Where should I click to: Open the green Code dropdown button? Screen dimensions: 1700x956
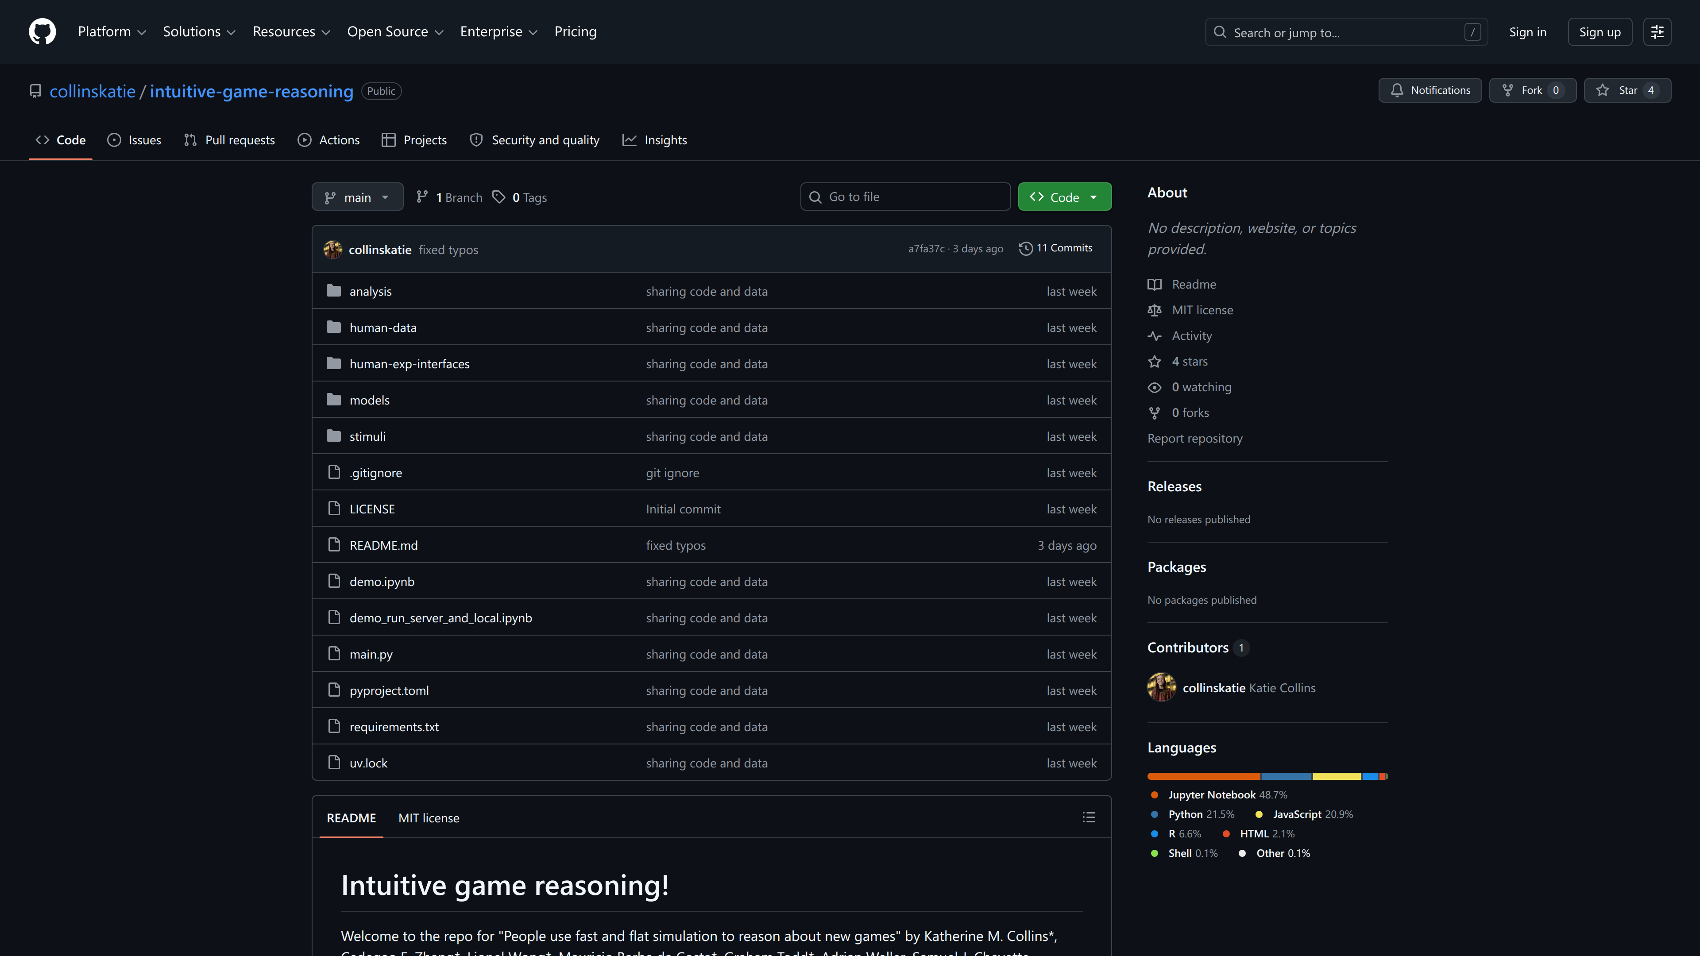point(1064,197)
